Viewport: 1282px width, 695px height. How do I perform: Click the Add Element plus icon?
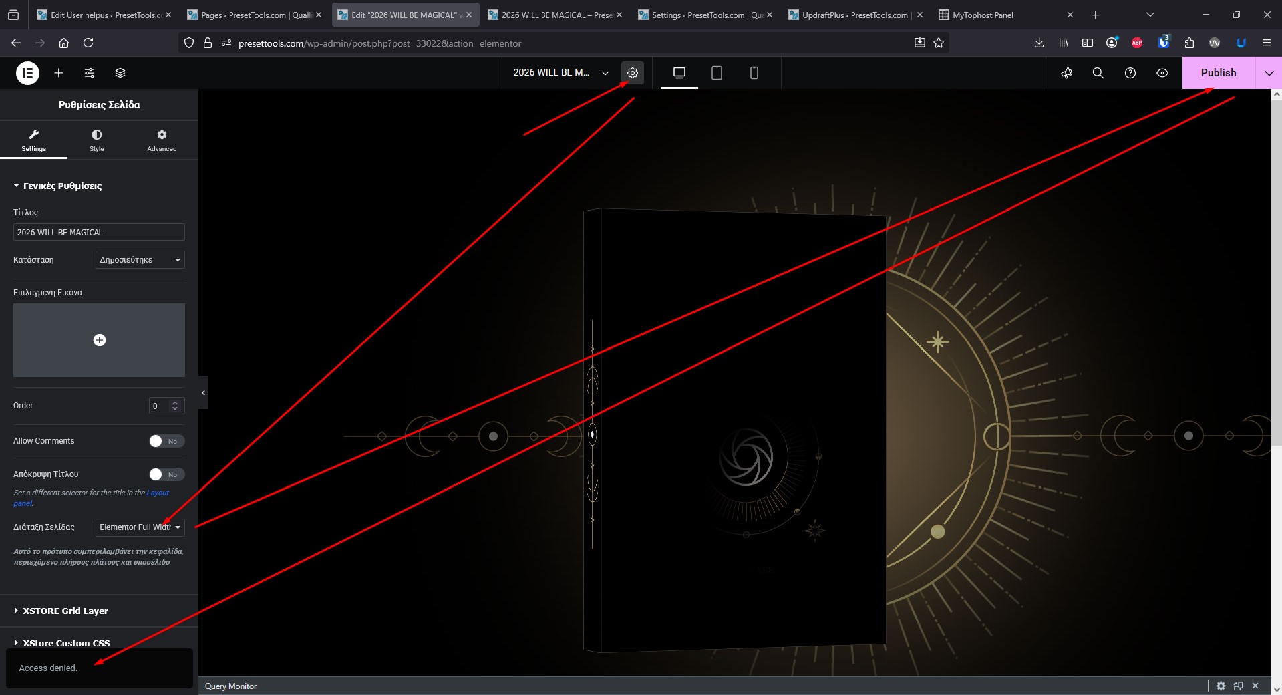tap(59, 73)
